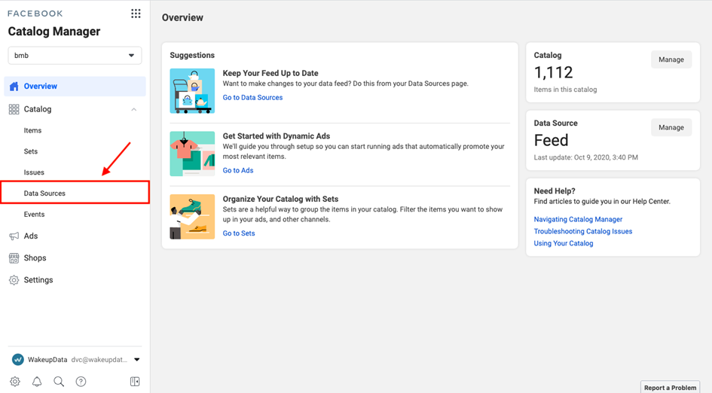
Task: Click the Keep Your Feed Up to Date thumbnail
Action: click(x=192, y=91)
